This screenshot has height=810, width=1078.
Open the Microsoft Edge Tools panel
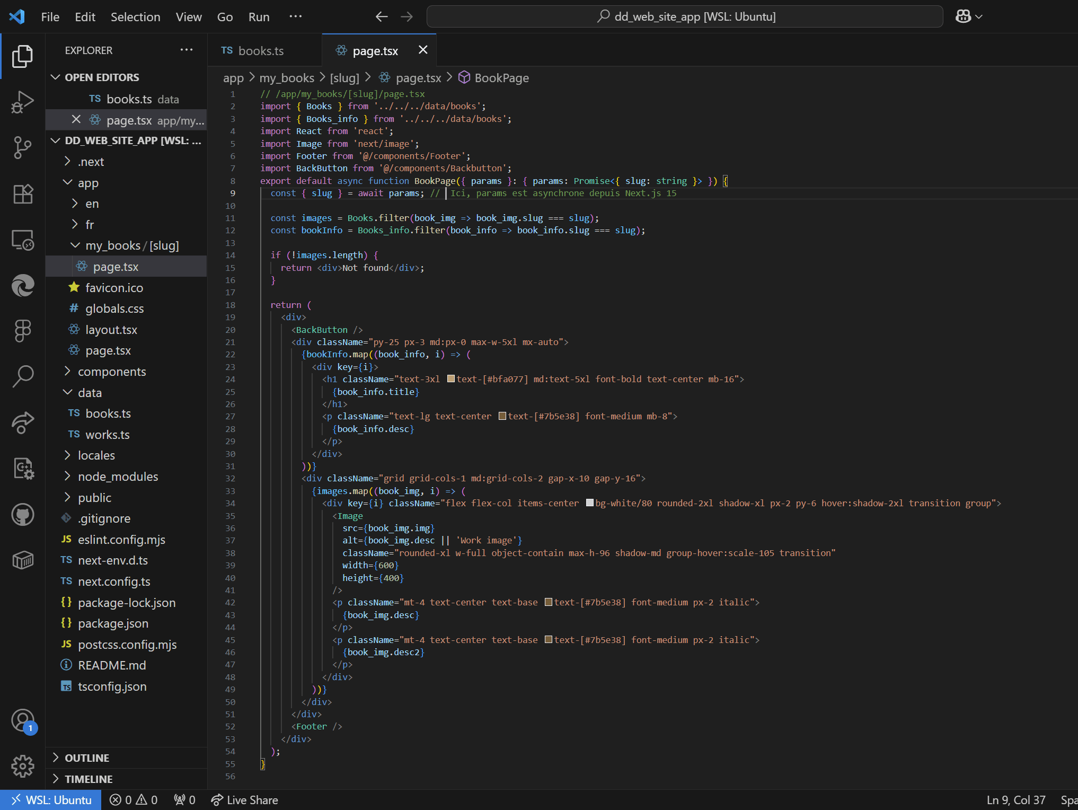click(x=22, y=286)
